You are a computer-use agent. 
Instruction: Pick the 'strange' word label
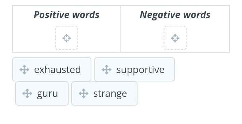110,94
